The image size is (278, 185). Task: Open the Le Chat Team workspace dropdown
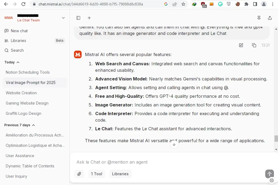63,18
